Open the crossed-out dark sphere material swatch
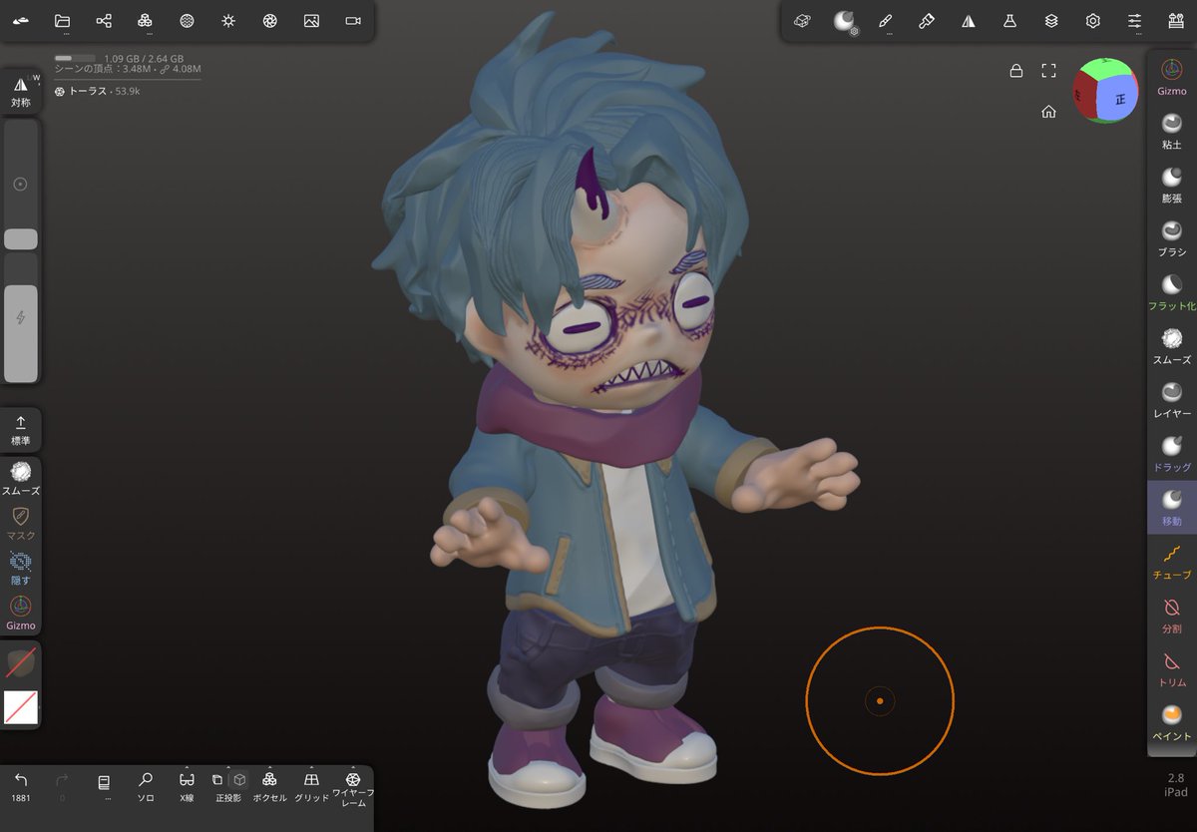This screenshot has height=832, width=1197. [21, 663]
